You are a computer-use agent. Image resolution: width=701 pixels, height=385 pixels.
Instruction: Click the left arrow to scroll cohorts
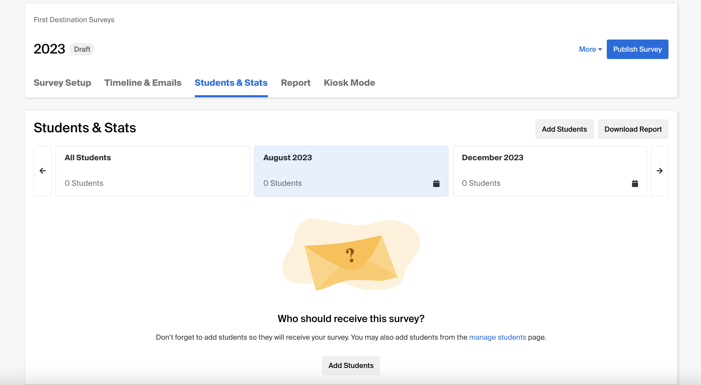(43, 171)
